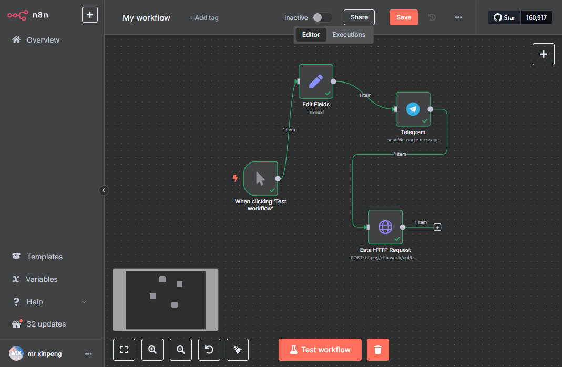
Task: Switch to the Executions tab
Action: (349, 35)
